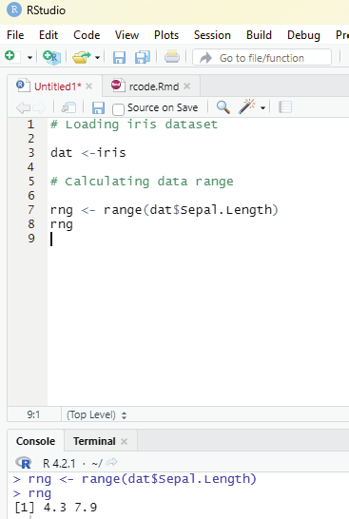
Task: Open the Code menu
Action: coord(87,35)
